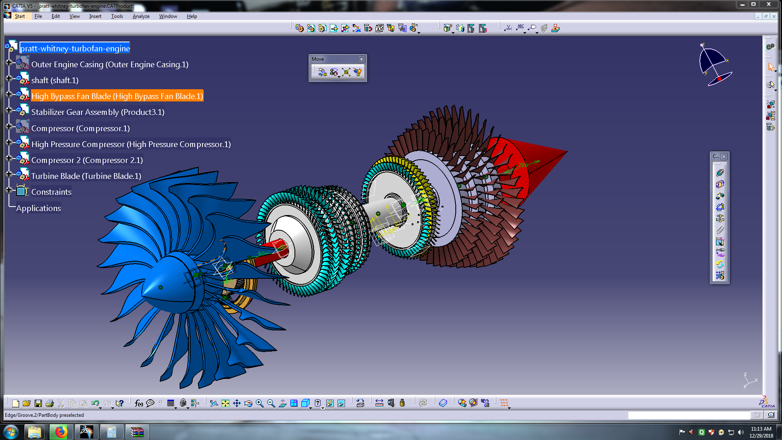Expand the Turbine Blade tree node
The height and width of the screenshot is (440, 782).
pos(9,174)
